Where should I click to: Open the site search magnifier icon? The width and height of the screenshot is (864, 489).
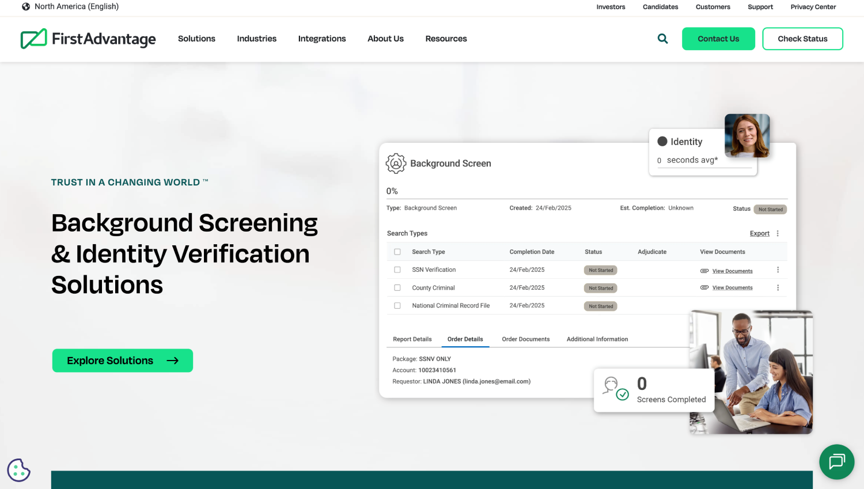pyautogui.click(x=663, y=39)
